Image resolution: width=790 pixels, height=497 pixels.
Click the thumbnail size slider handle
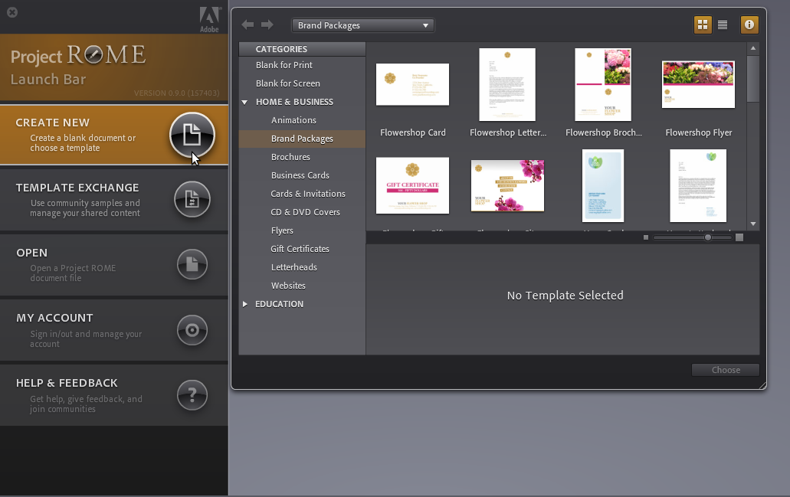tap(708, 237)
